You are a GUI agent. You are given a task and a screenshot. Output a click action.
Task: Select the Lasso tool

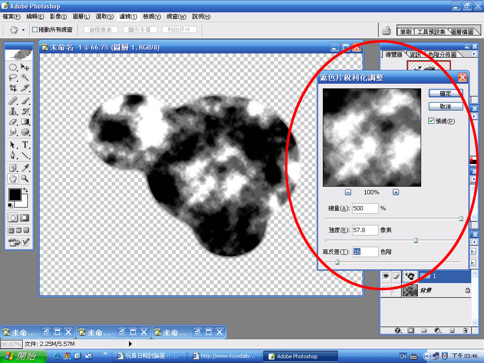(13, 78)
